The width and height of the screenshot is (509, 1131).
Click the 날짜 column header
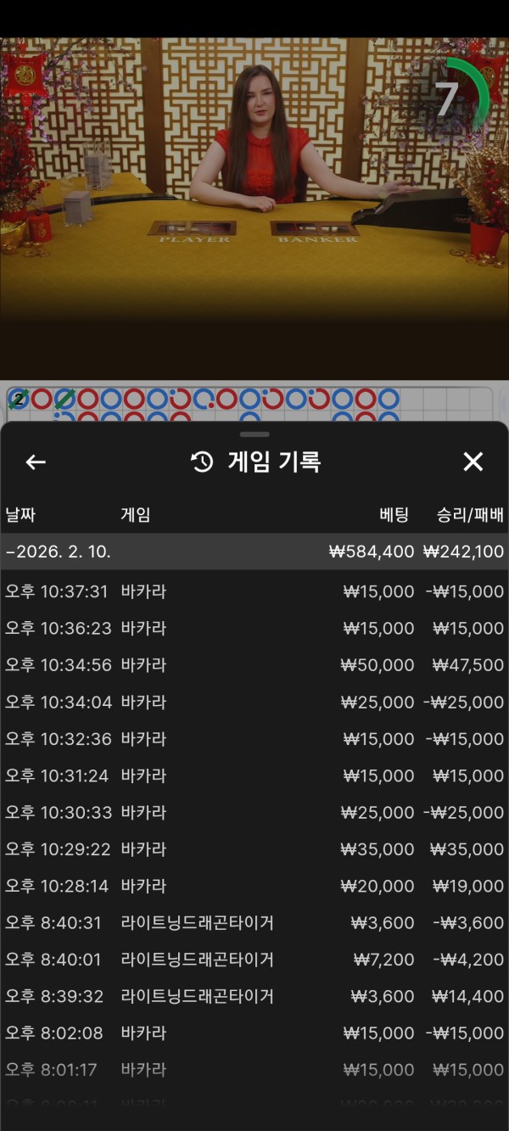click(x=20, y=514)
